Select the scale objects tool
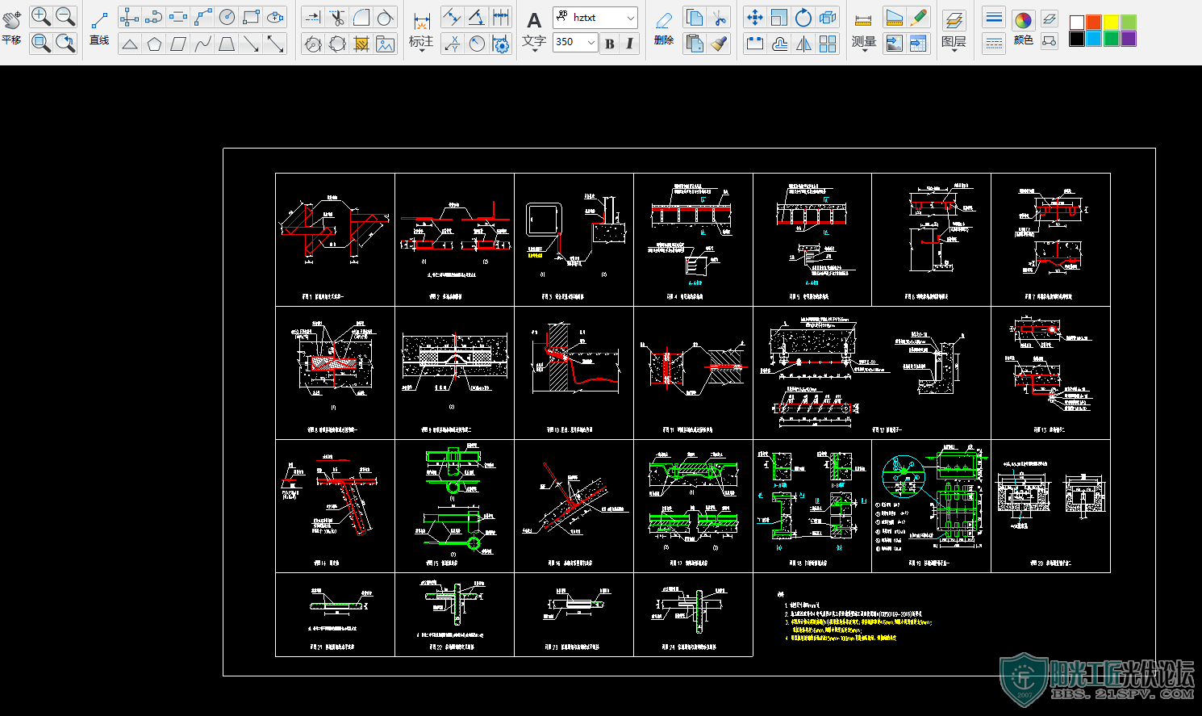This screenshot has width=1202, height=716. tap(779, 17)
